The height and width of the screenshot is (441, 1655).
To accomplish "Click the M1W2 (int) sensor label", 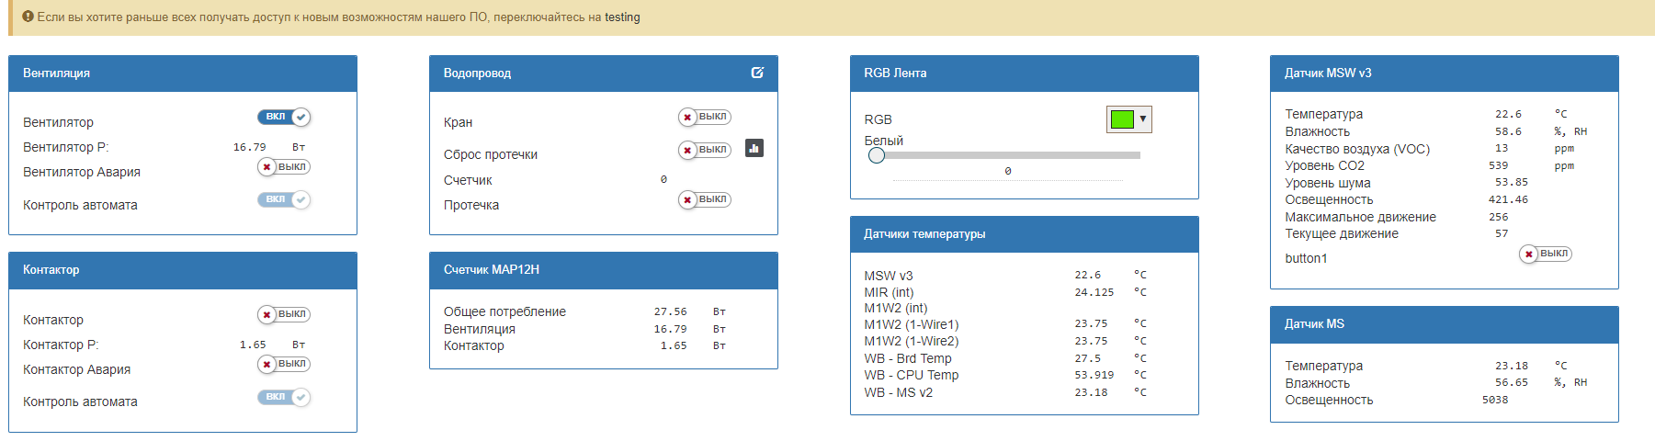I will click(x=896, y=308).
